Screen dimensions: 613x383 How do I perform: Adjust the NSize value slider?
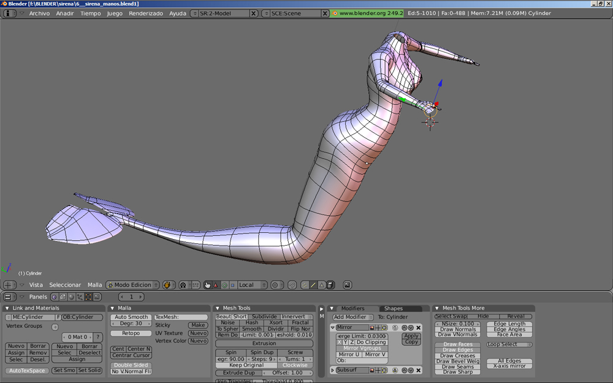pos(457,324)
